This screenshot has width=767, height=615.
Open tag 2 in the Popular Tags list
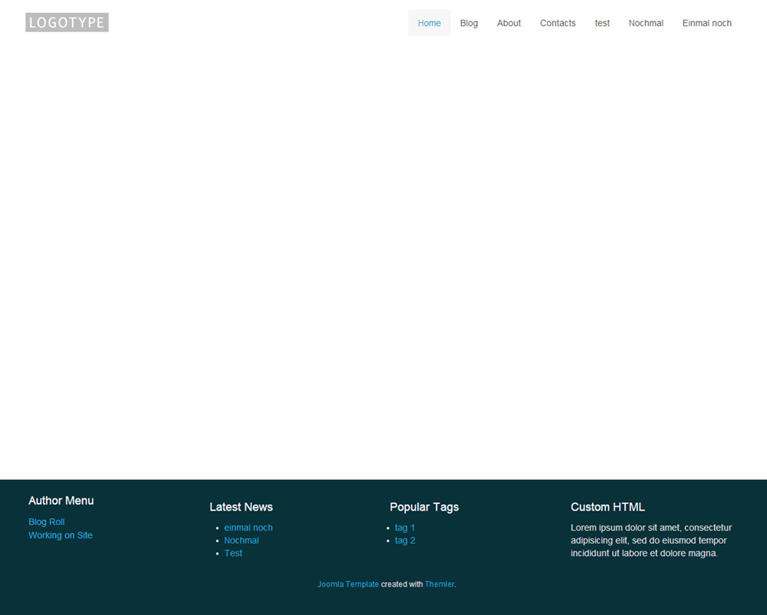tap(405, 541)
